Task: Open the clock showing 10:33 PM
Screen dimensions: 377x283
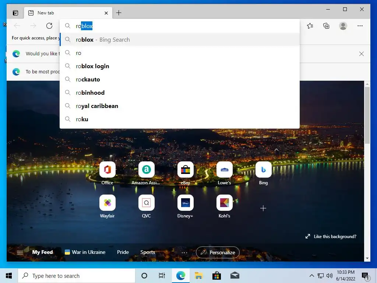Action: [x=345, y=276]
